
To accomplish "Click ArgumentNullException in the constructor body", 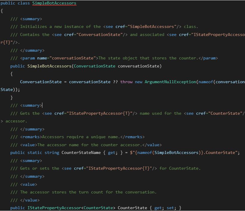I will click(170, 82).
